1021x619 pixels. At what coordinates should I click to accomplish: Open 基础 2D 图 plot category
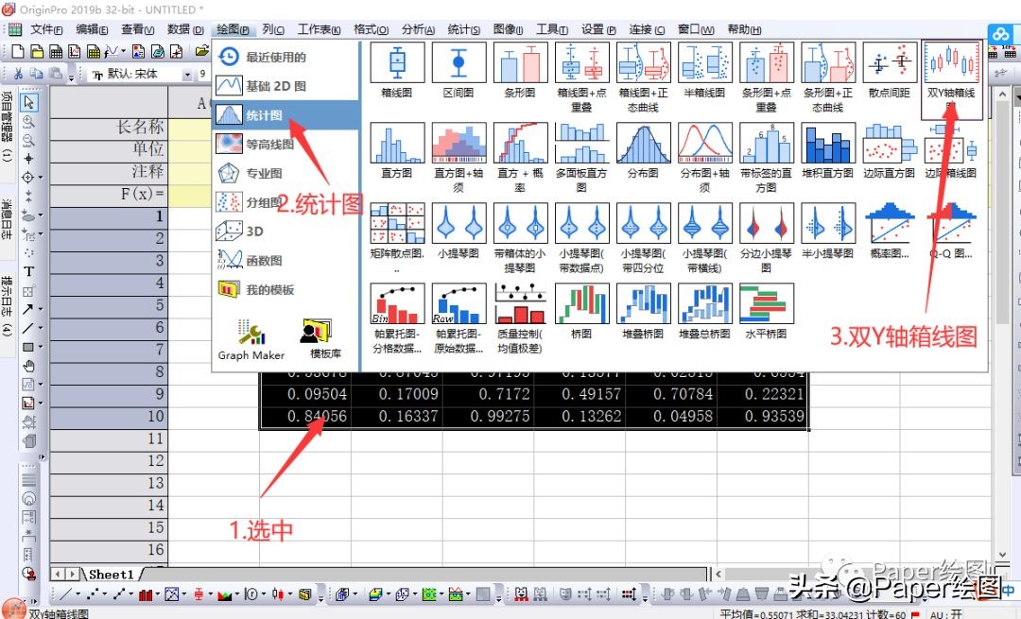point(286,86)
